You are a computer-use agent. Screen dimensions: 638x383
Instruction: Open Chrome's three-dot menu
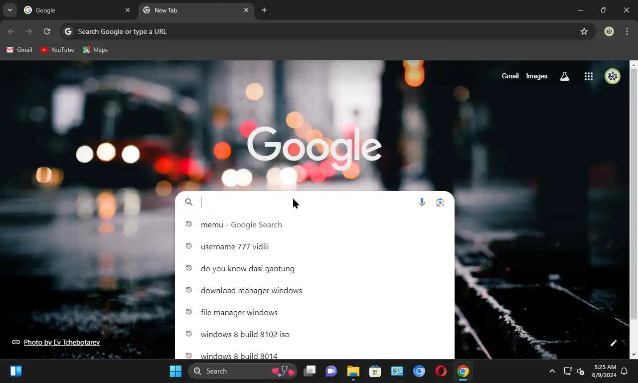(627, 31)
